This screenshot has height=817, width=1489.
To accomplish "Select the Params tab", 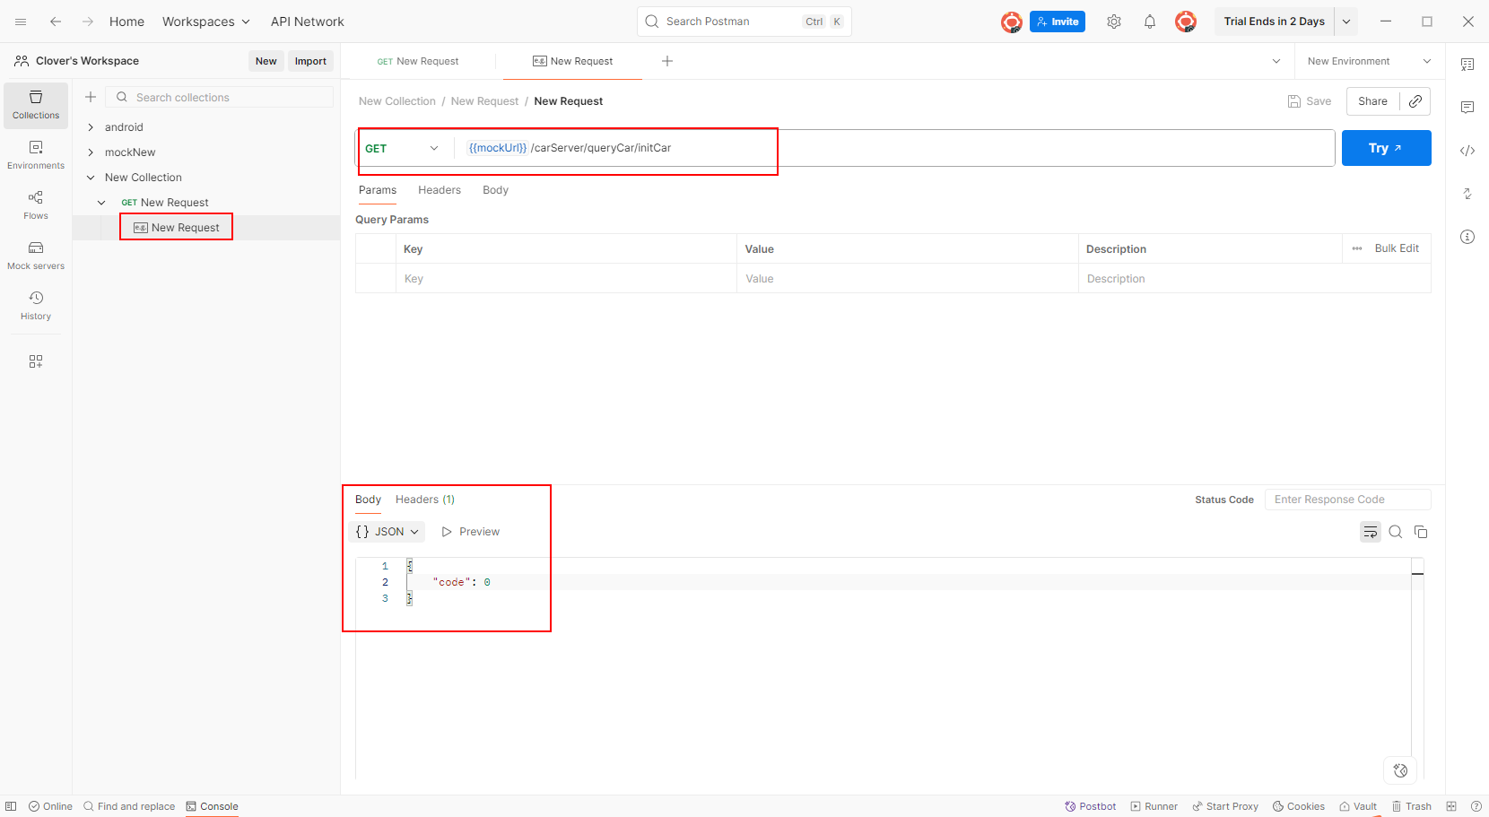I will pyautogui.click(x=378, y=190).
